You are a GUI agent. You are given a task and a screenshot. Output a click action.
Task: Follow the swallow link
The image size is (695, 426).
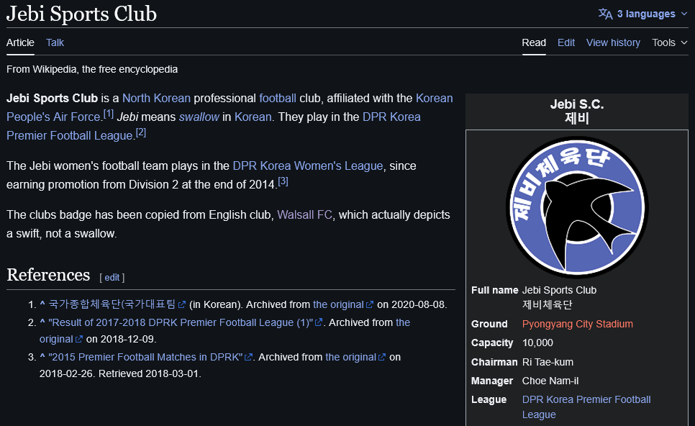click(199, 117)
